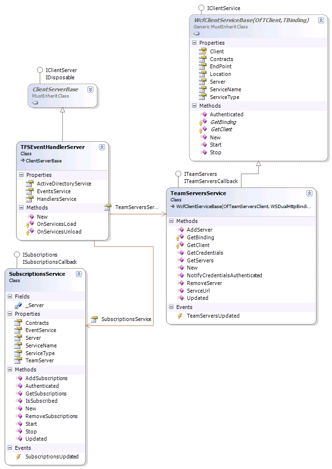
Task: Select the 'Updated' method in SubscriptionsService
Action: [x=36, y=439]
